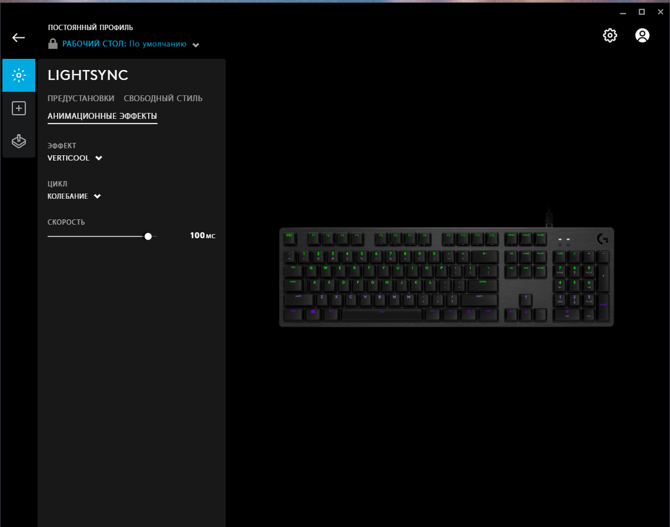The width and height of the screenshot is (670, 527).
Task: Maximize the G HUB window
Action: (x=642, y=12)
